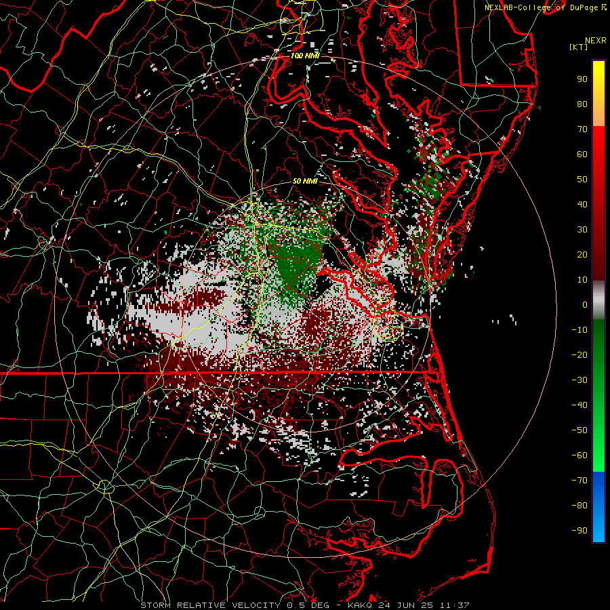Select the -10 value on velocity scale
The height and width of the screenshot is (610, 610).
[x=579, y=330]
